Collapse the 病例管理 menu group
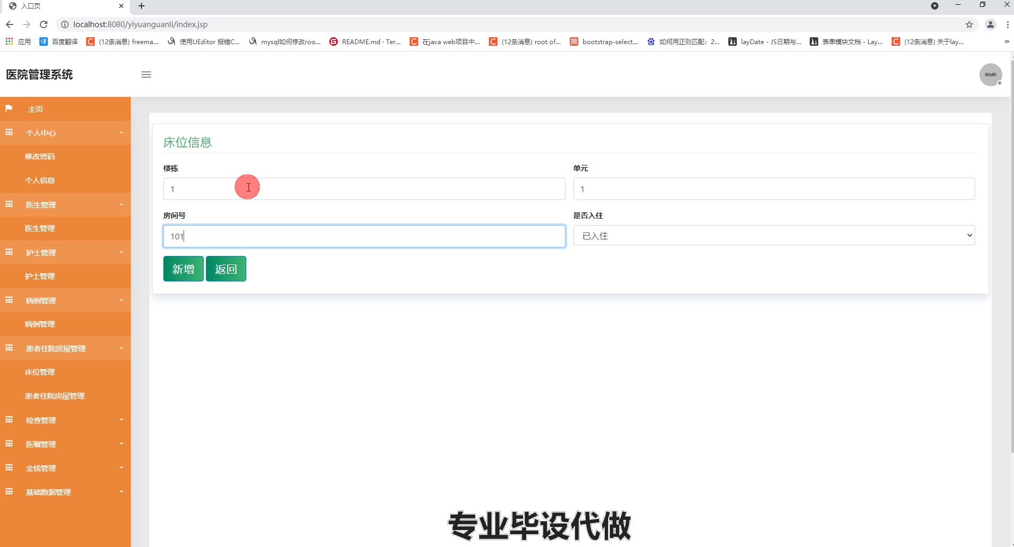The image size is (1014, 547). (x=65, y=300)
